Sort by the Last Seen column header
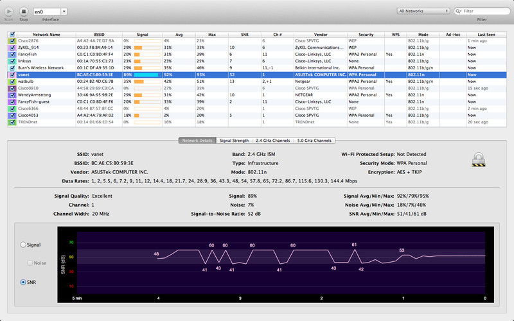Image resolution: width=514 pixels, height=321 pixels. (486, 35)
